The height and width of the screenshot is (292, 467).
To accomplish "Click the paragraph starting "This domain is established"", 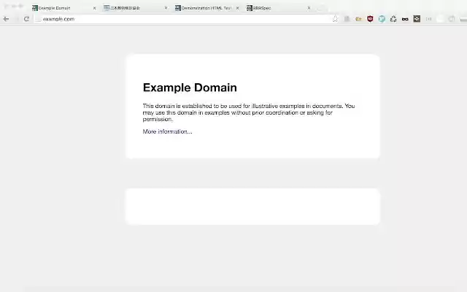I will click(x=249, y=112).
